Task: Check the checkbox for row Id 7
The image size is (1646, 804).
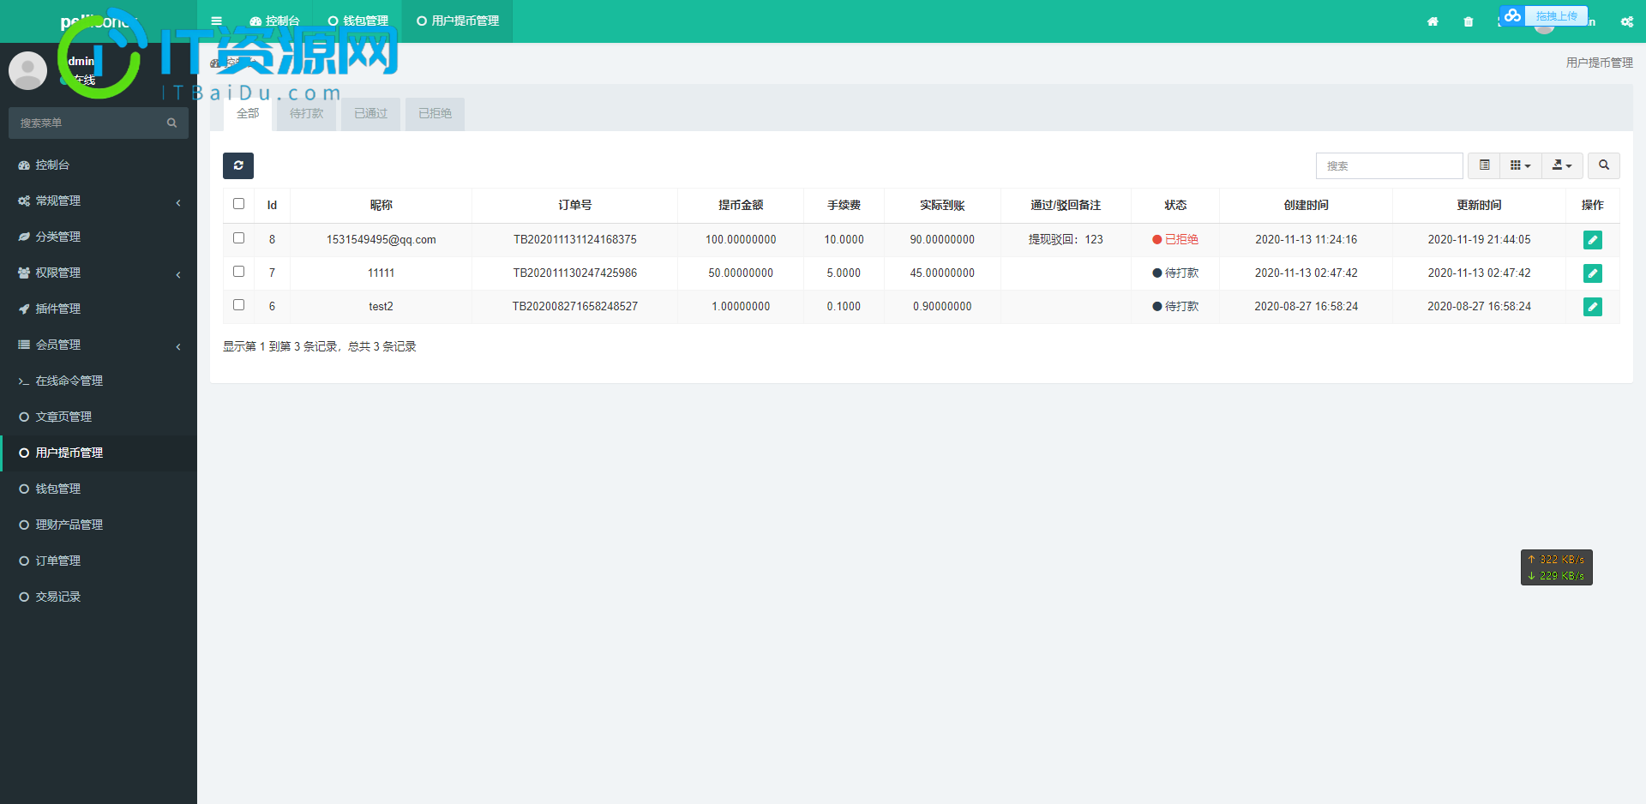Action: [238, 272]
